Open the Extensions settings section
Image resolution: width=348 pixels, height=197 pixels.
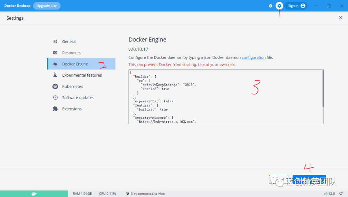click(x=81, y=109)
